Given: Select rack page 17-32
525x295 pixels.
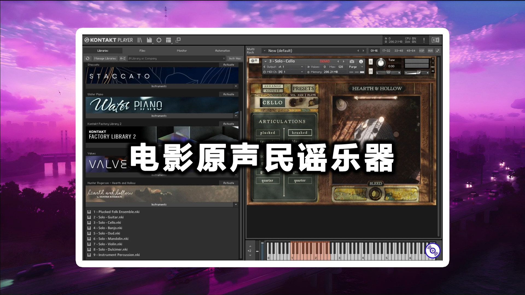Looking at the screenshot, I should (386, 51).
